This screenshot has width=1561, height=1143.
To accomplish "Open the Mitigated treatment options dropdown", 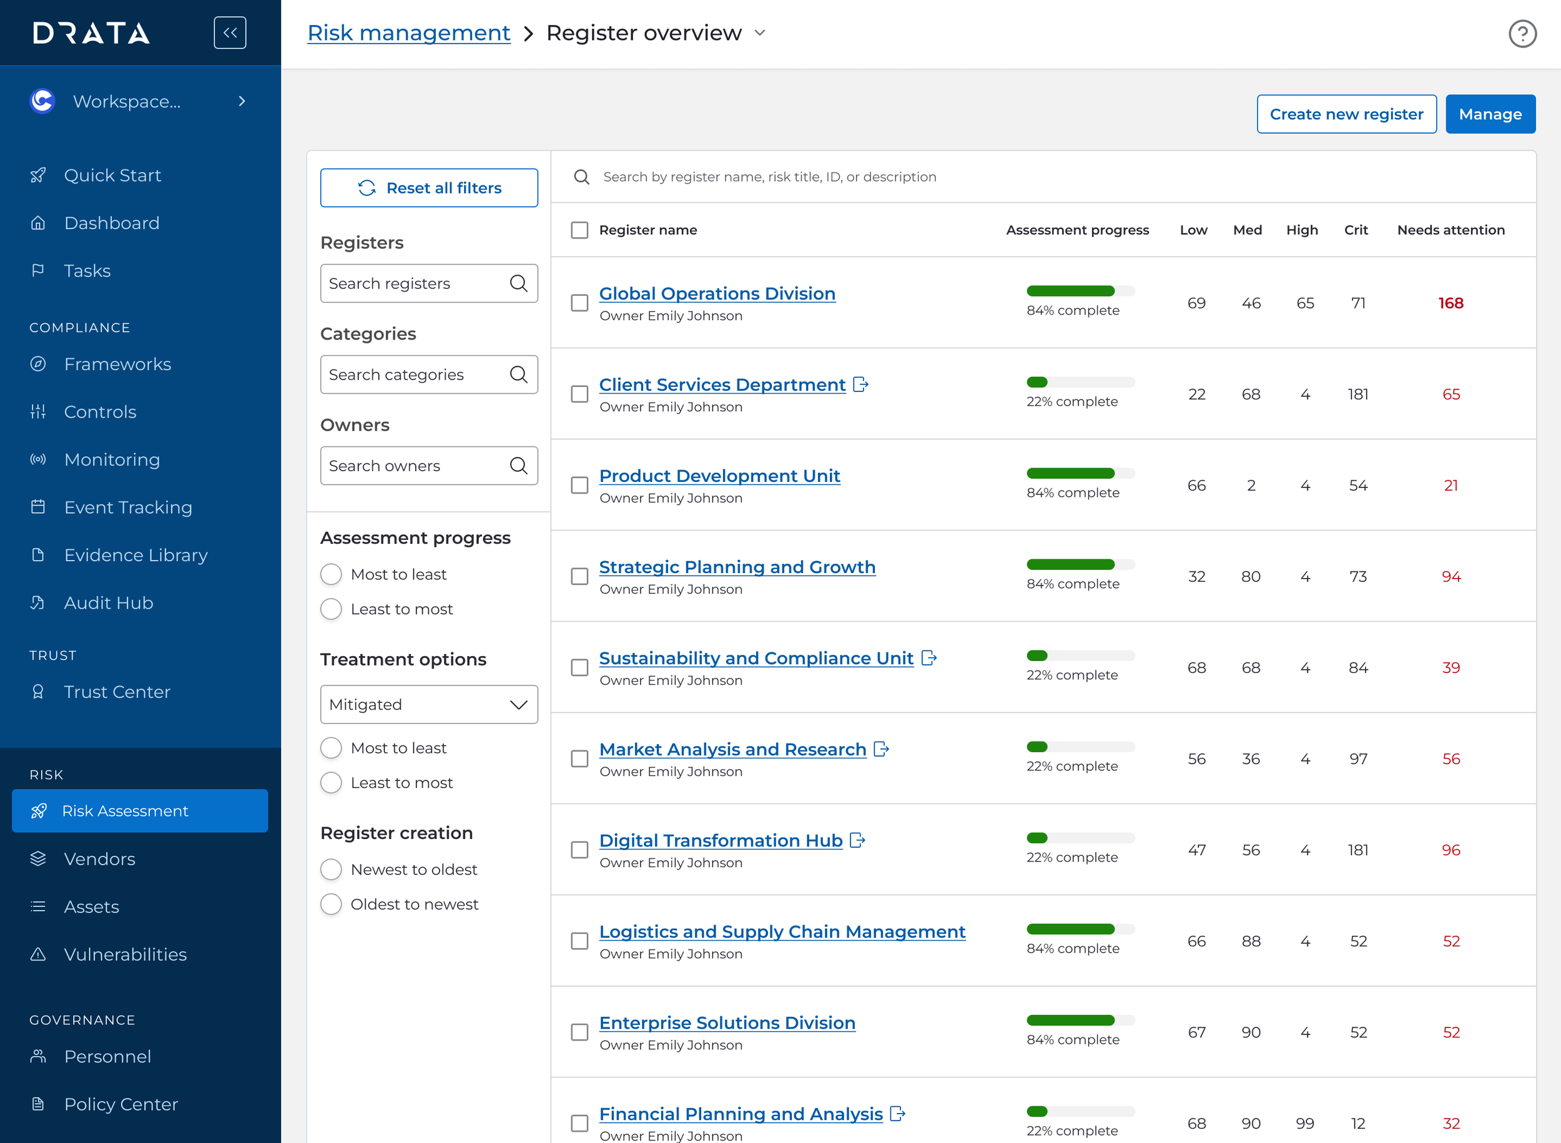I will (428, 704).
